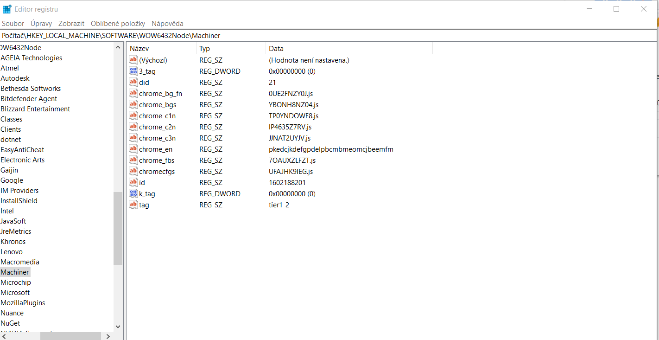Click the tree pane scroll-up arrow
The height and width of the screenshot is (340, 659).
118,47
